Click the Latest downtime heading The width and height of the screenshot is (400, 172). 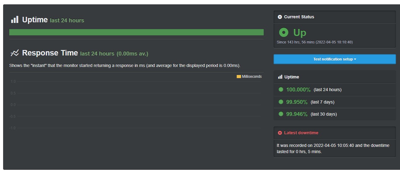301,133
